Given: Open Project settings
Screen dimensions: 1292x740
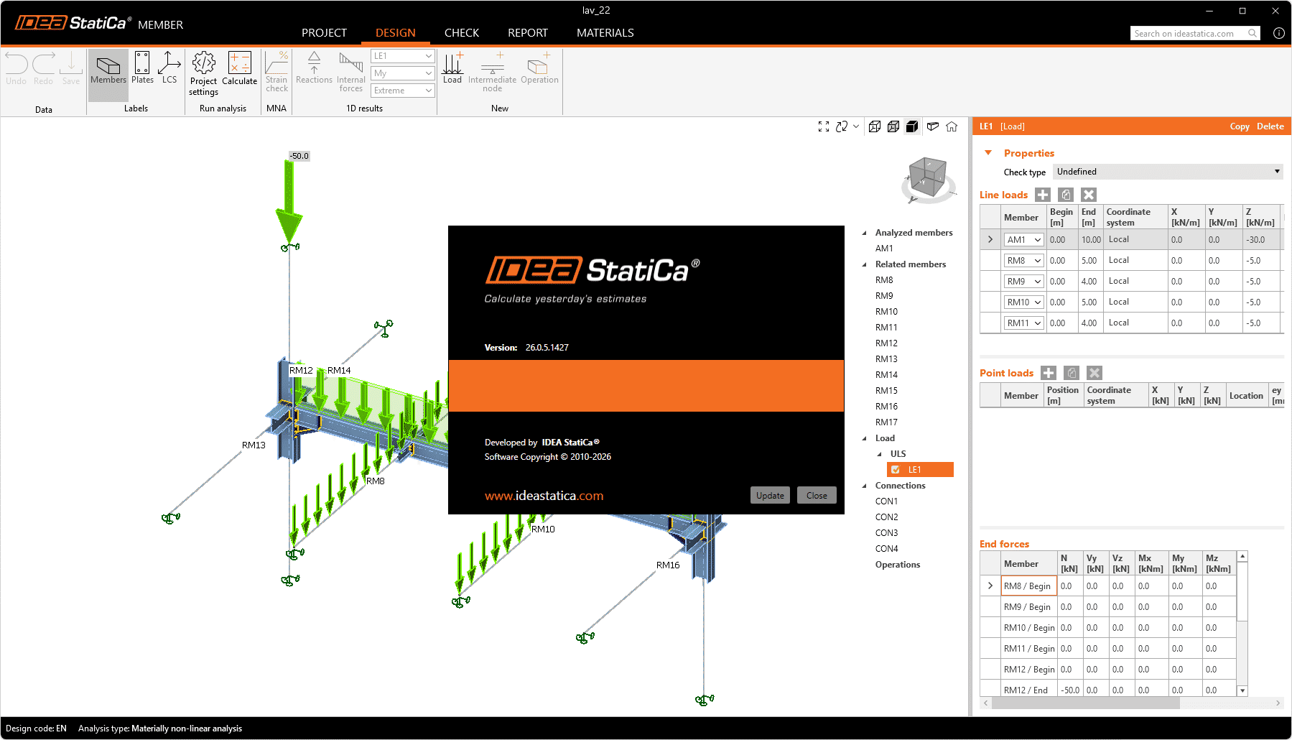Looking at the screenshot, I should tap(204, 74).
